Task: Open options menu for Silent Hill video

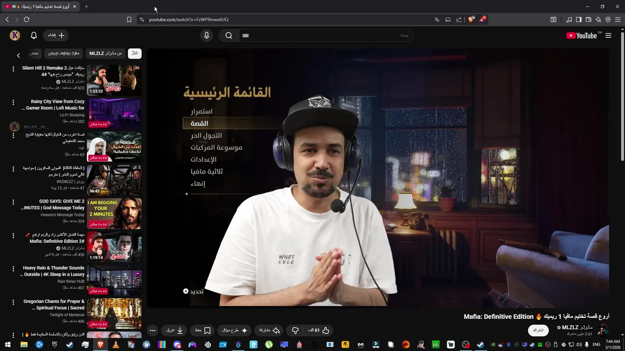Action: click(13, 69)
